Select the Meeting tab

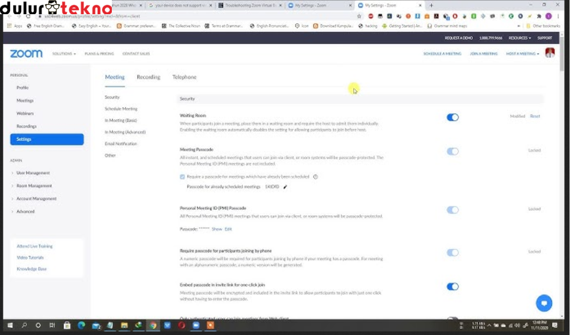pos(115,77)
